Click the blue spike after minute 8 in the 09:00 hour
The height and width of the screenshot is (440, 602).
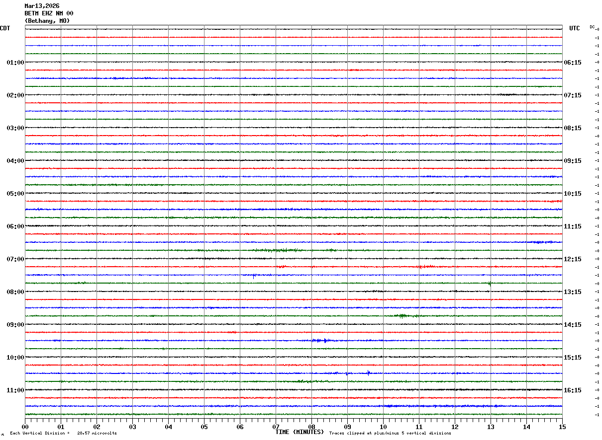tap(325, 341)
